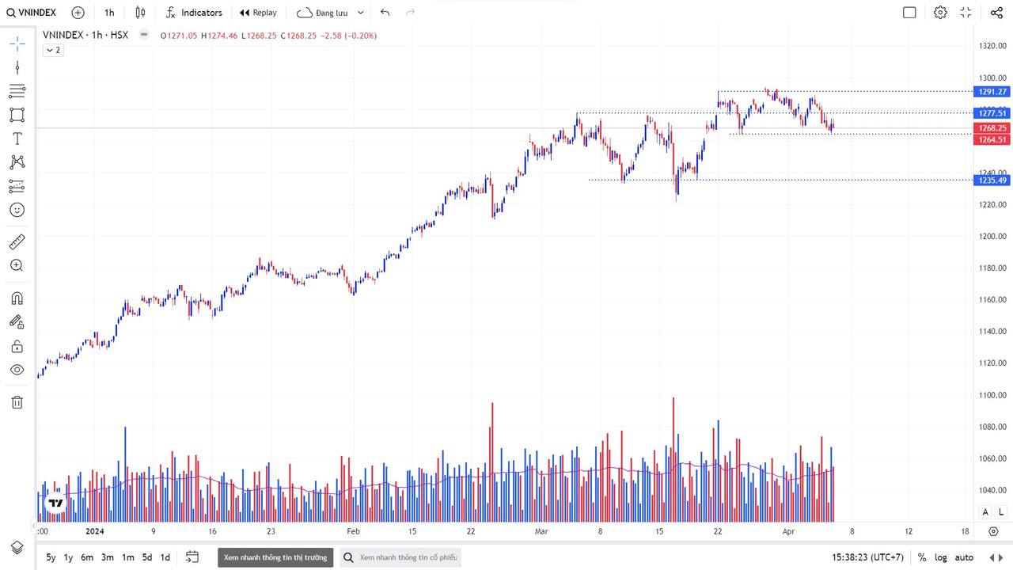This screenshot has width=1013, height=570.
Task: Open the Fibonacci/gann lines tool
Action: [17, 91]
